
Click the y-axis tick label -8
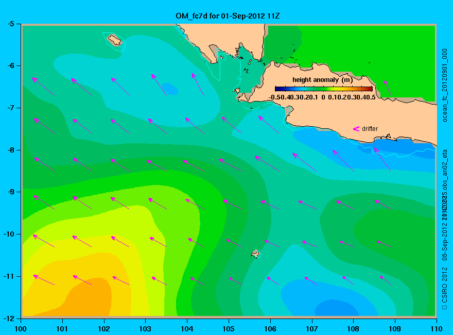(x=10, y=150)
